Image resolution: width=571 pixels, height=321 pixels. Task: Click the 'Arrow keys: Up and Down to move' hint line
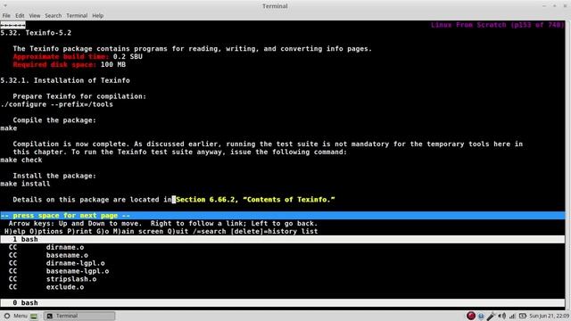coord(163,224)
